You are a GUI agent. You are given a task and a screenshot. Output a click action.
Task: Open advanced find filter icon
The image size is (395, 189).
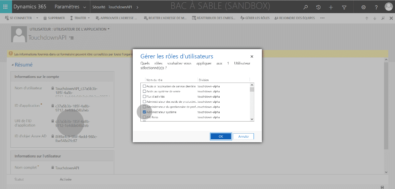click(x=344, y=7)
